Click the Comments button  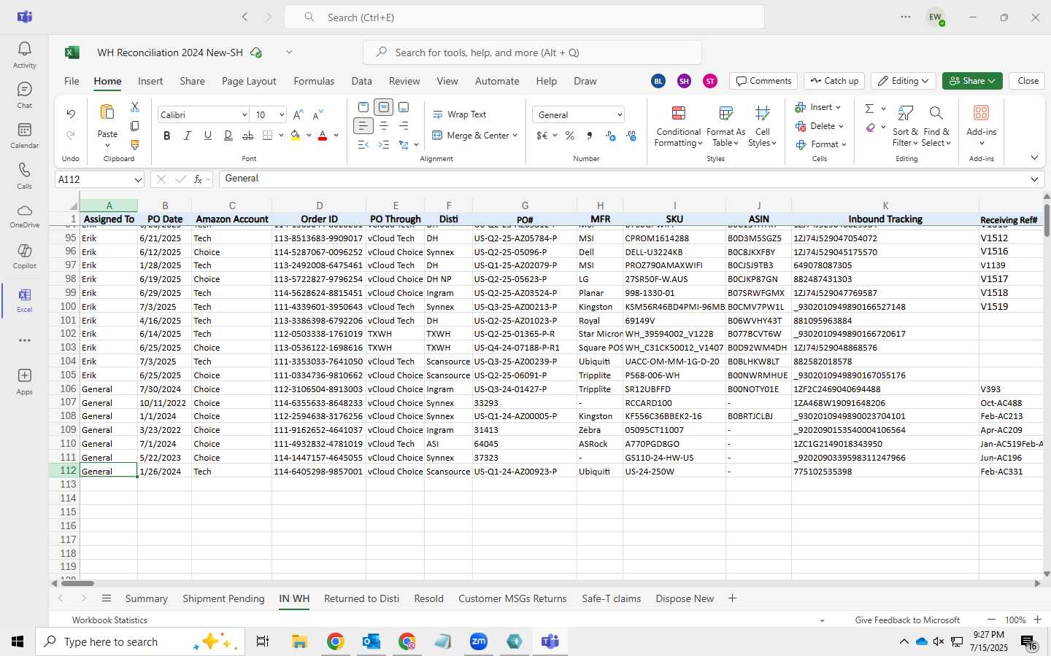click(763, 81)
